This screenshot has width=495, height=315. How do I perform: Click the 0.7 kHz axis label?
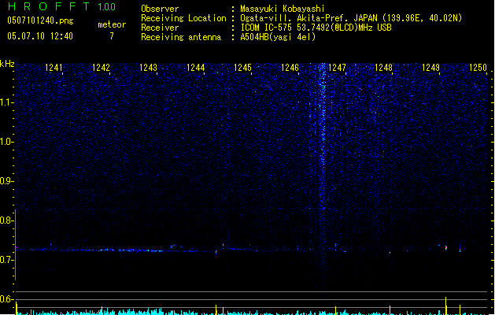point(6,260)
